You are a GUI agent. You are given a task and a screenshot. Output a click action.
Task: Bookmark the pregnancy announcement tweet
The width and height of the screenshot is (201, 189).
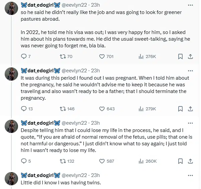pos(180,109)
